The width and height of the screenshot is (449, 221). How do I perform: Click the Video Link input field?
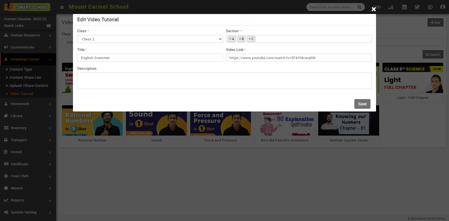pyautogui.click(x=299, y=58)
